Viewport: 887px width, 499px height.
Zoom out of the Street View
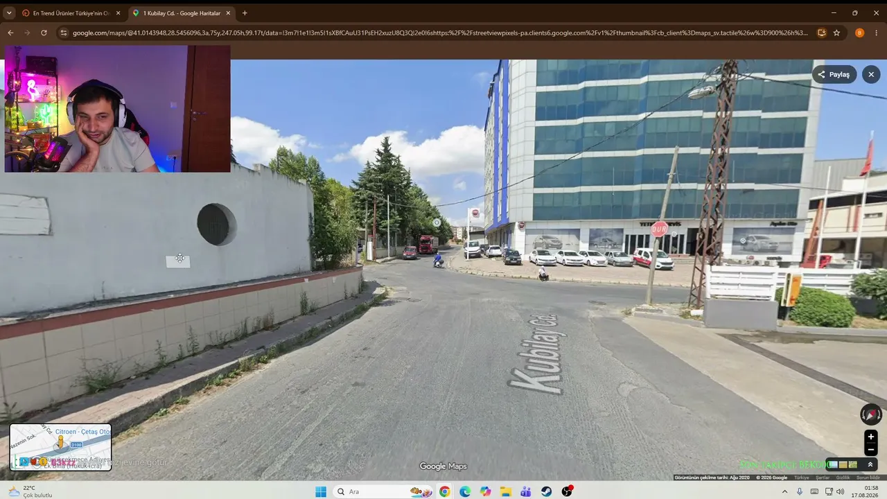point(871,450)
